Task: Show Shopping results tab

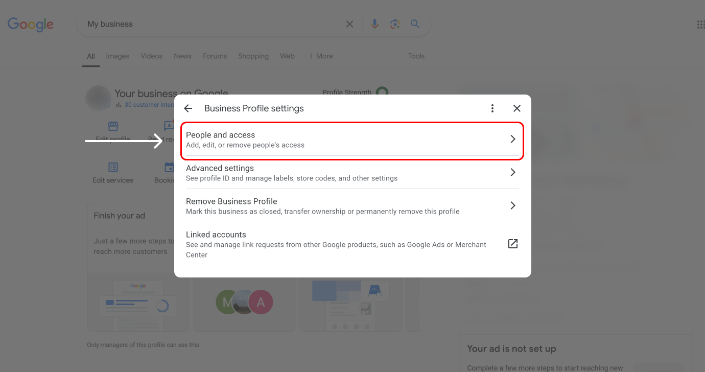Action: point(253,56)
